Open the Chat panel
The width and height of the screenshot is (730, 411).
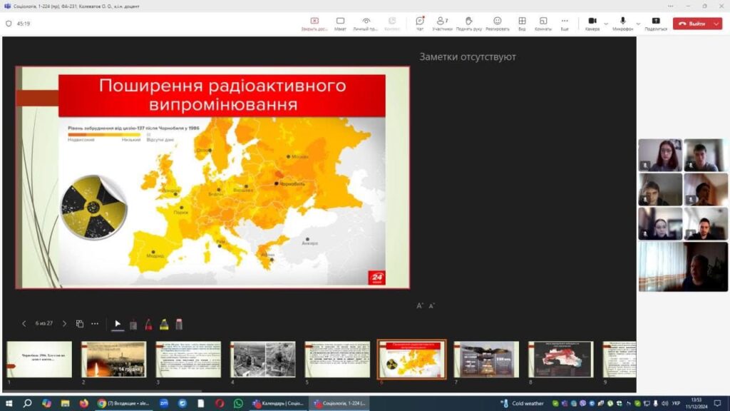pyautogui.click(x=420, y=24)
